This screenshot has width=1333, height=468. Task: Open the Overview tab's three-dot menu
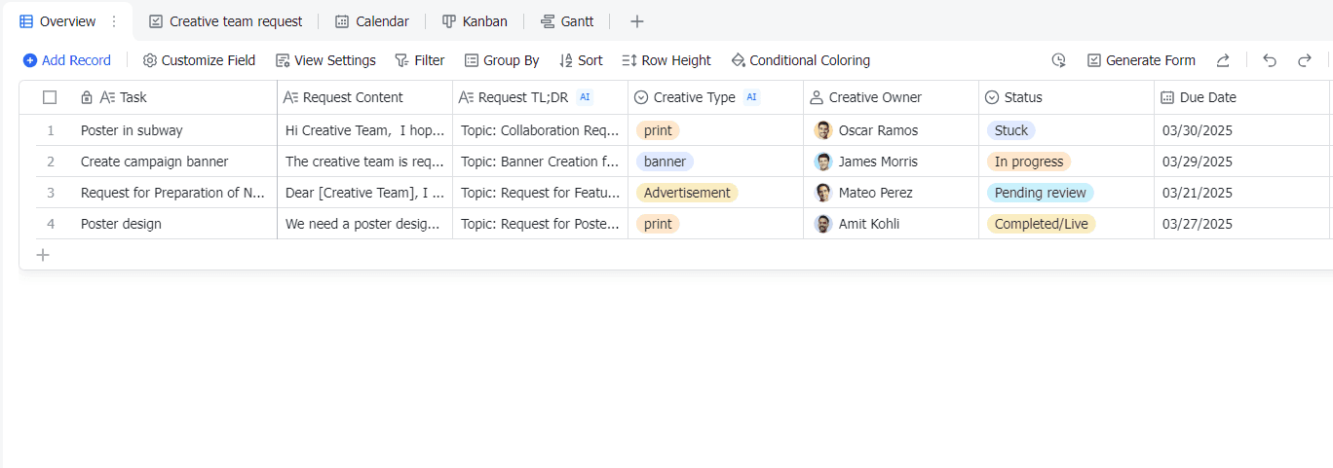point(114,21)
